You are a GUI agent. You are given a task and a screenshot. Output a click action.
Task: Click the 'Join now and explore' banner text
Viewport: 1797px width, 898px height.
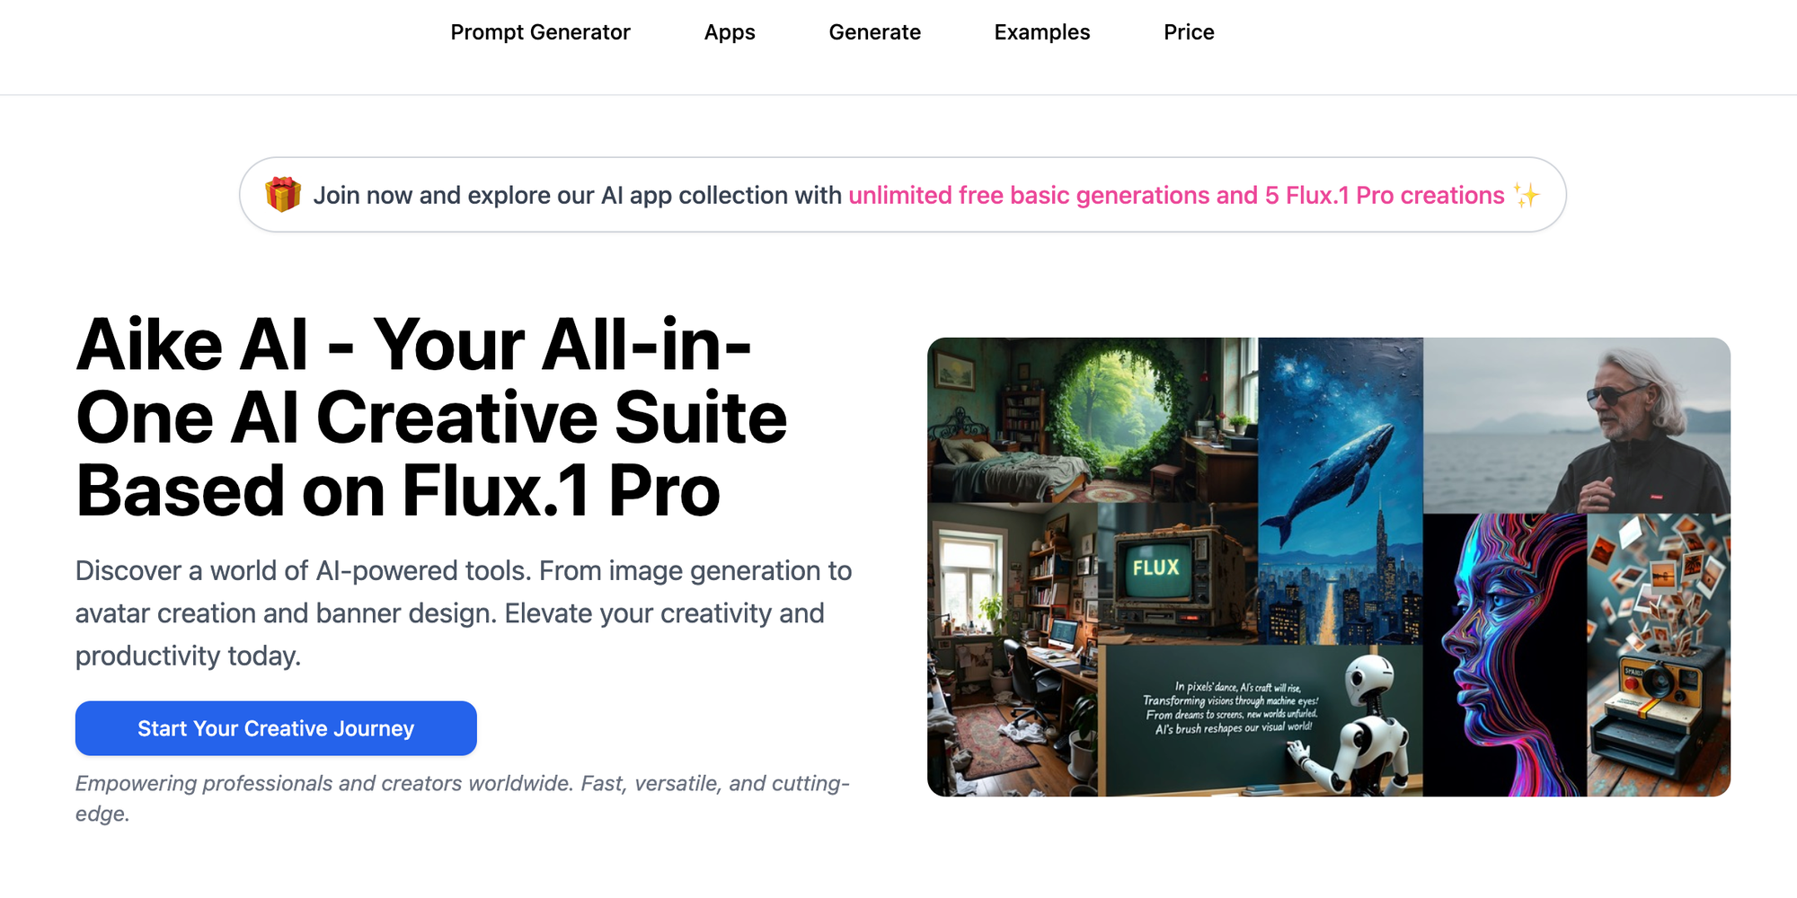[x=577, y=195]
